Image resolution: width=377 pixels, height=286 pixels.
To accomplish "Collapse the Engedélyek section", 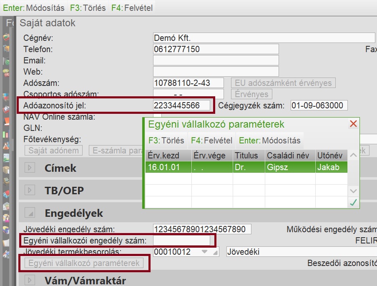I will [30, 213].
